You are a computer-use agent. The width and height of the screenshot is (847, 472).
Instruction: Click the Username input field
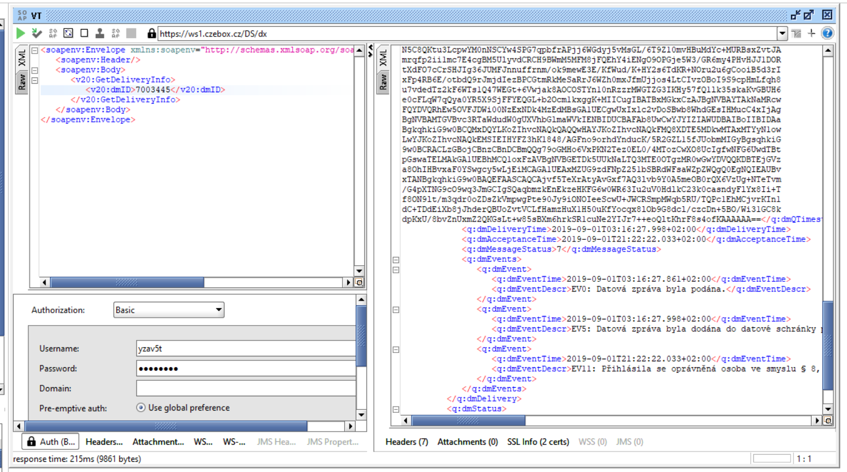click(245, 348)
